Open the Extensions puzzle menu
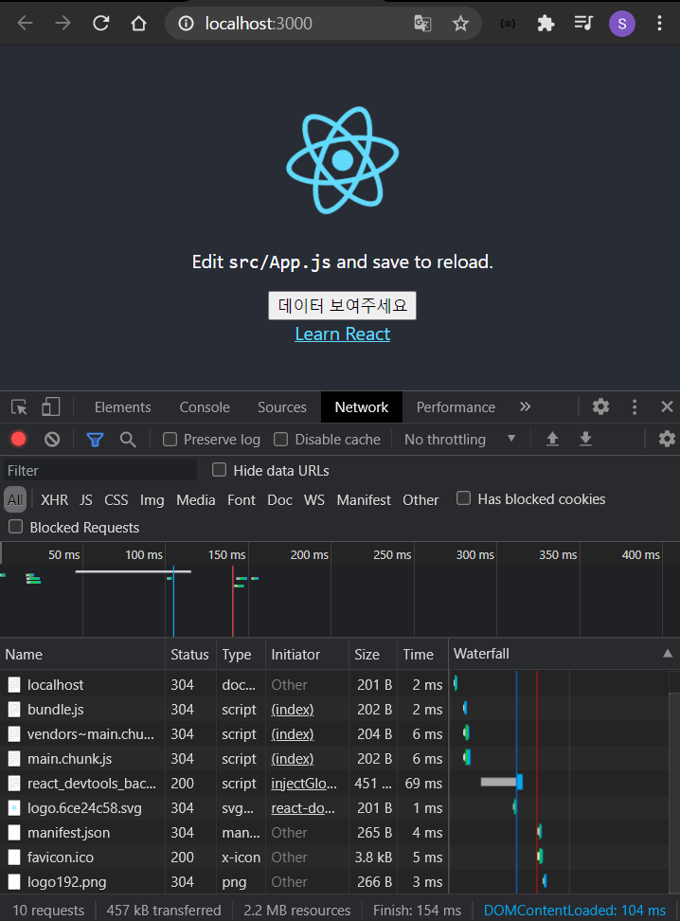Viewport: 680px width, 921px height. coord(546,24)
